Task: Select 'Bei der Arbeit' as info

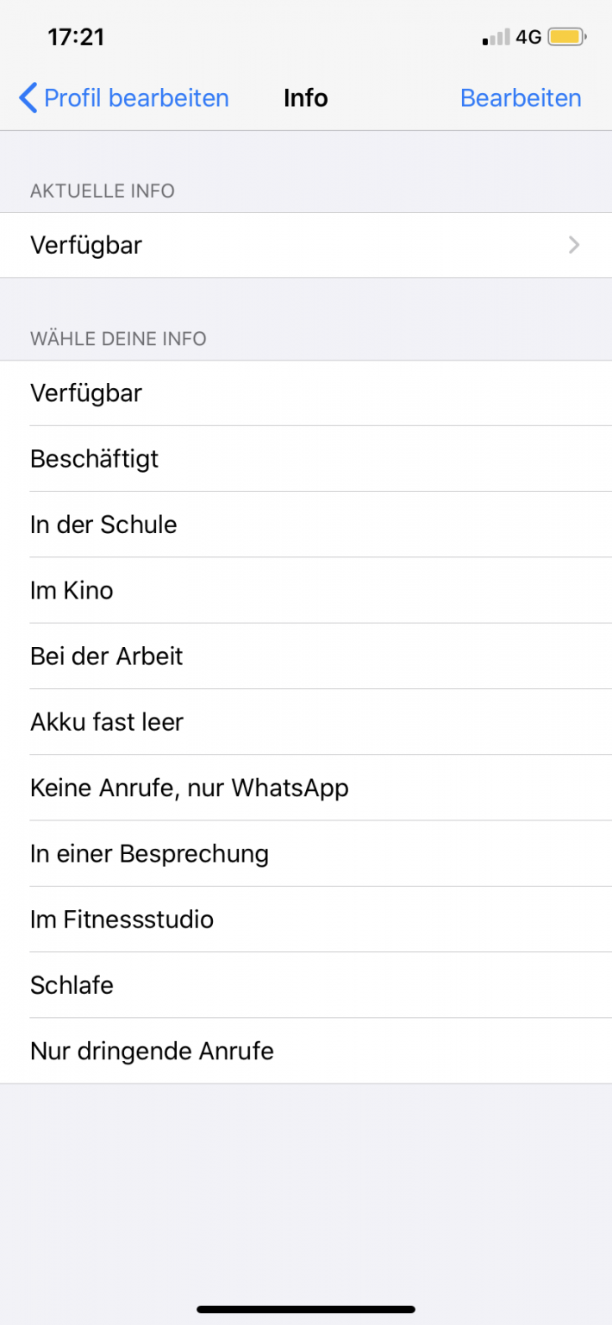Action: click(x=106, y=656)
